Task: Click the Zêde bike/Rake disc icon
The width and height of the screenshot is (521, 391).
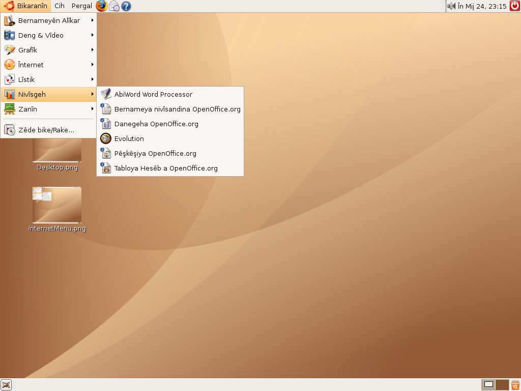Action: (9, 130)
